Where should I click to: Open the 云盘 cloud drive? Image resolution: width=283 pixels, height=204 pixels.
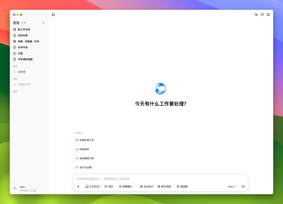(x=29, y=53)
